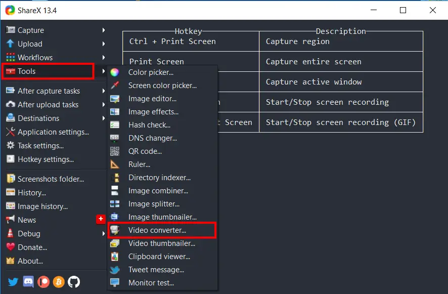Expand the Workflows submenu arrow

(104, 58)
